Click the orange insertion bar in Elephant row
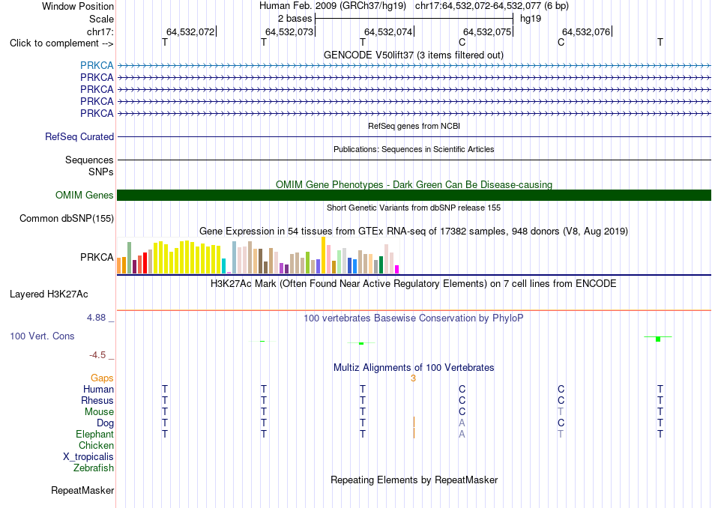712x508 pixels. click(x=414, y=434)
